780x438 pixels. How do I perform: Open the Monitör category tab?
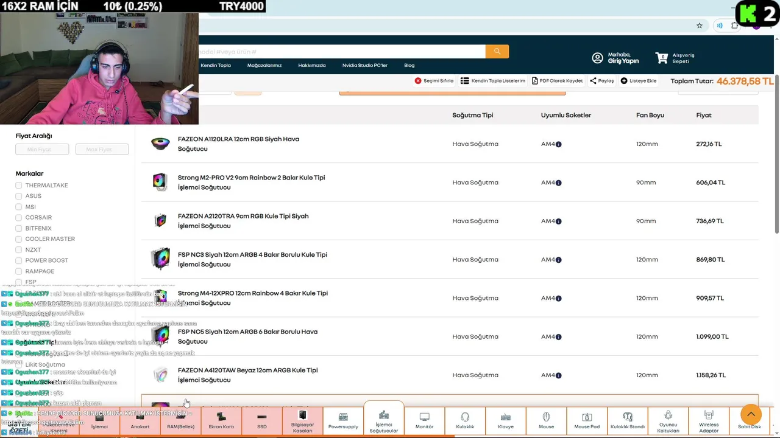pos(424,421)
